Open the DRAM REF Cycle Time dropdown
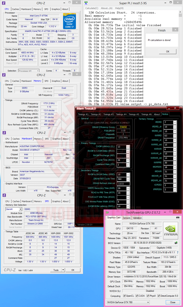The width and height of the screenshot is (183, 307). tap(128, 179)
